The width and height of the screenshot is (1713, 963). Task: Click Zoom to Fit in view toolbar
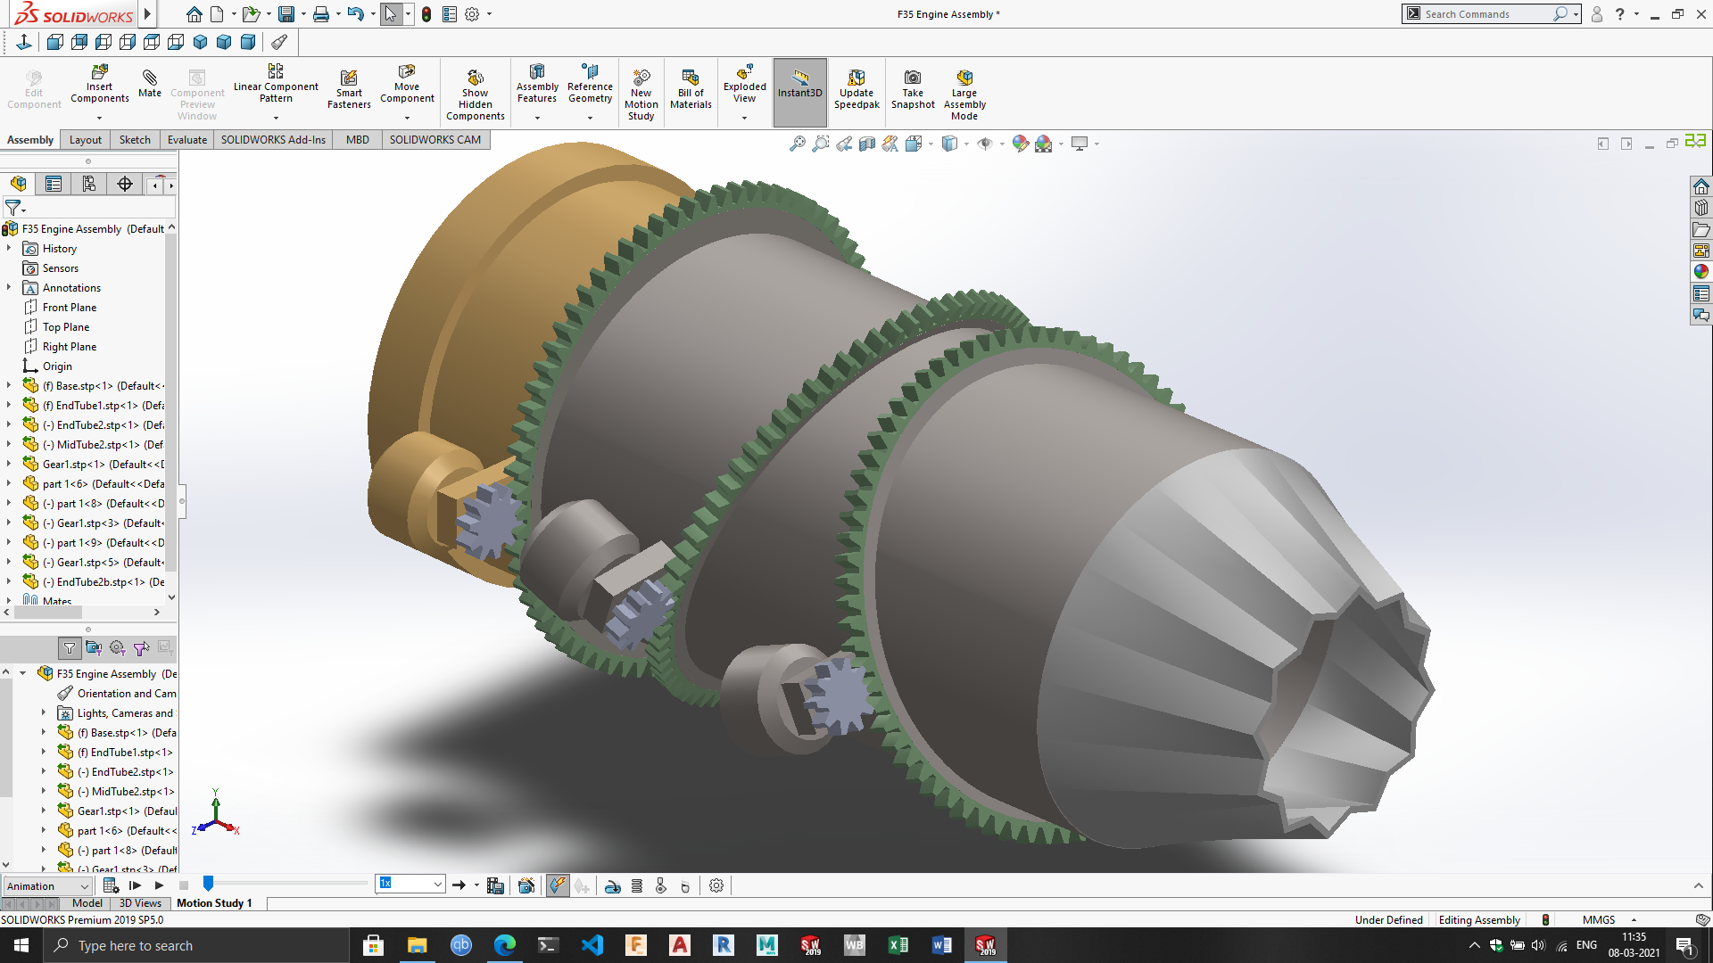coord(797,144)
